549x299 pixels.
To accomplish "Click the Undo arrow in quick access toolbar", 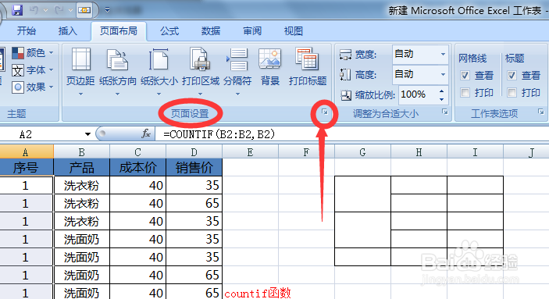I will coord(34,10).
